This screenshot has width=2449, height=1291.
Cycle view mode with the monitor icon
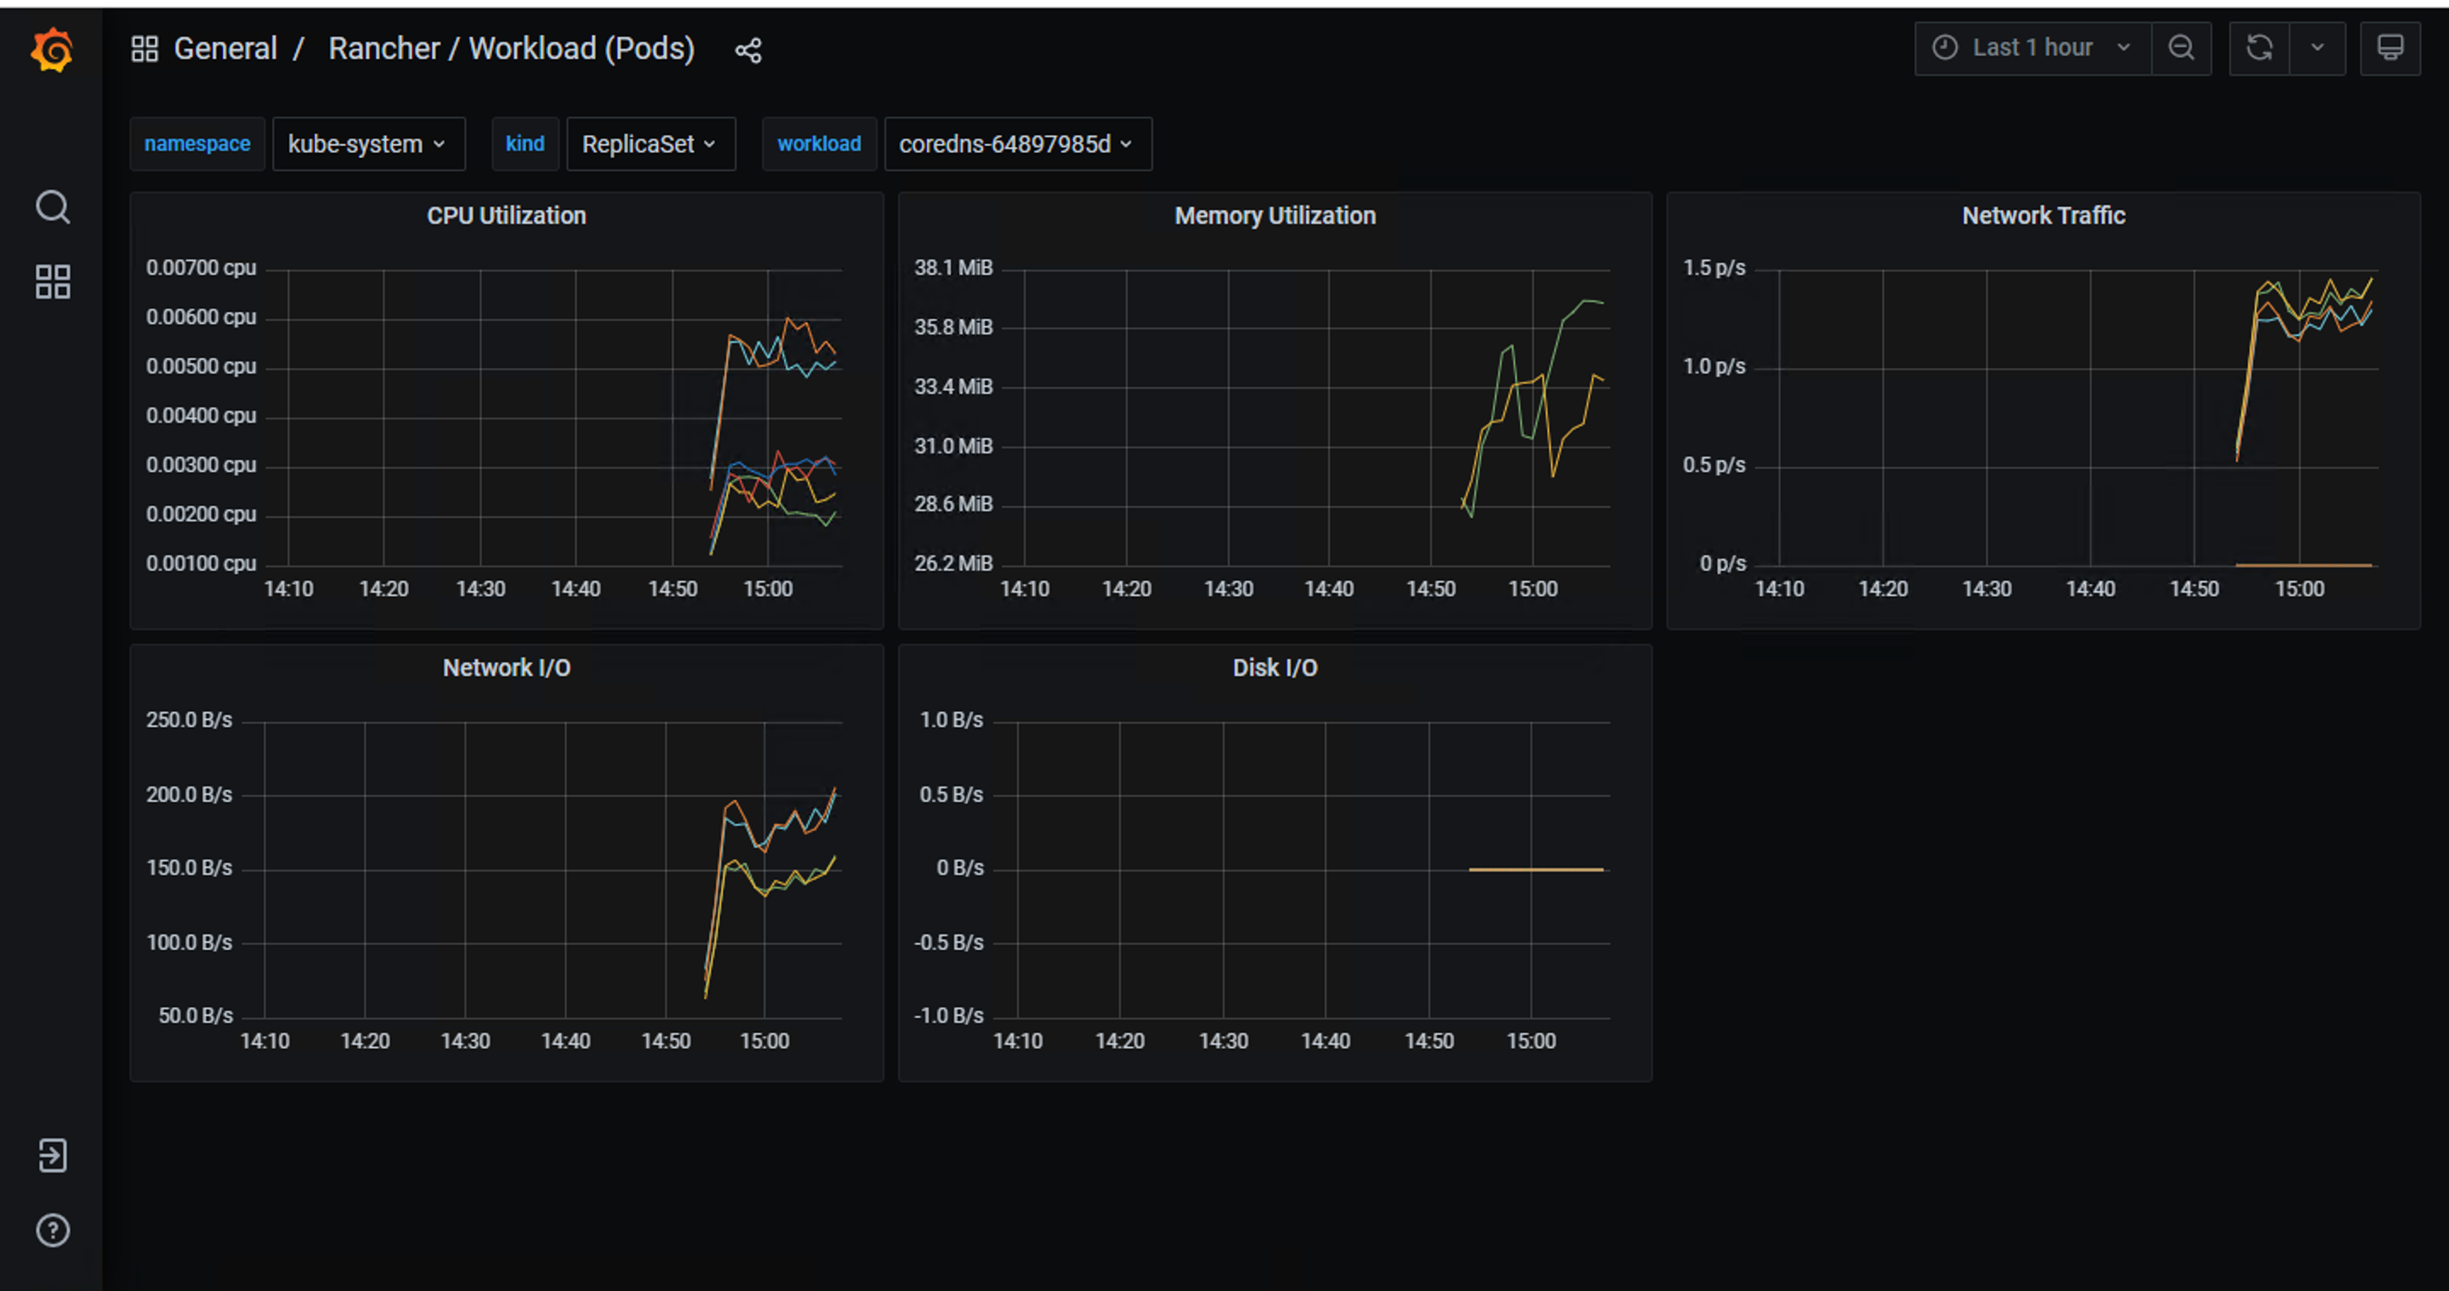point(2390,48)
